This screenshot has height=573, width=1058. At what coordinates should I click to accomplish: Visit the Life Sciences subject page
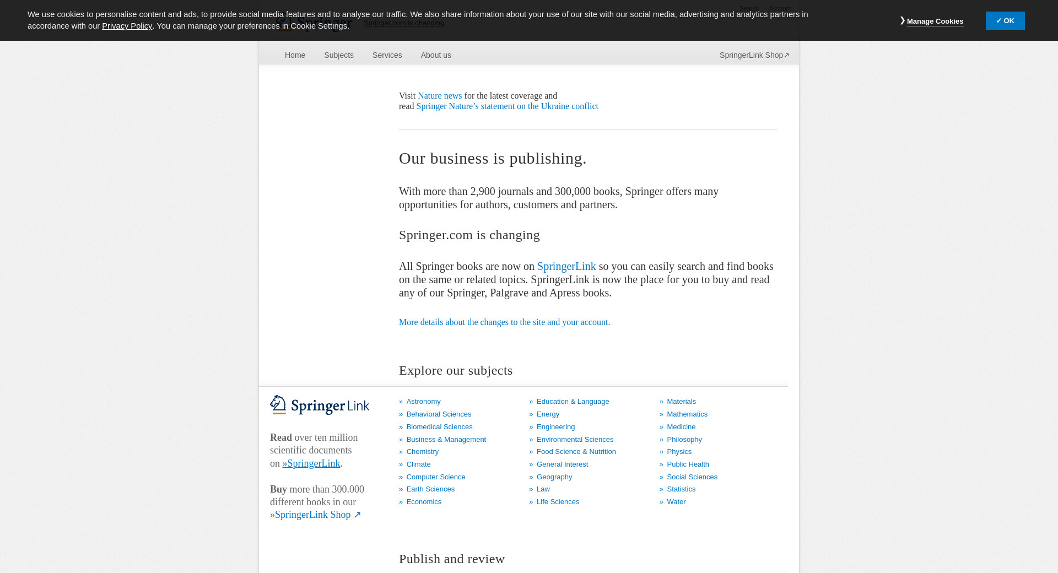pos(558,502)
